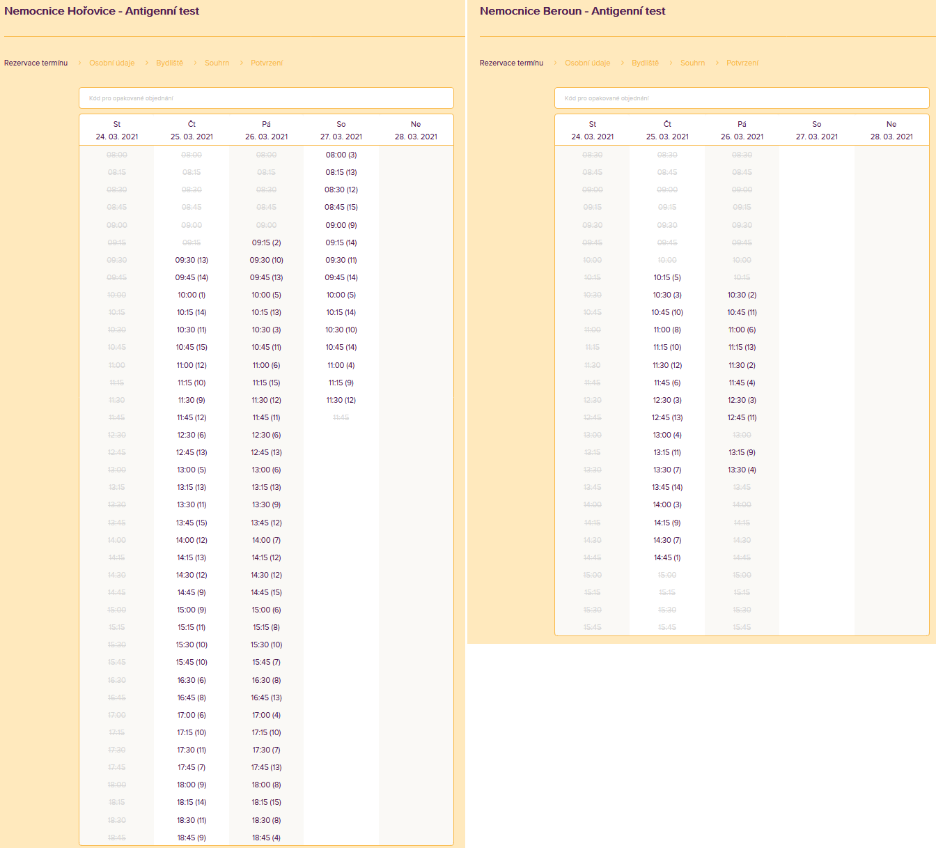Select Hořovice Friday 14:45 (15) slot
Viewport: 936px width, 848px height.
(x=266, y=592)
